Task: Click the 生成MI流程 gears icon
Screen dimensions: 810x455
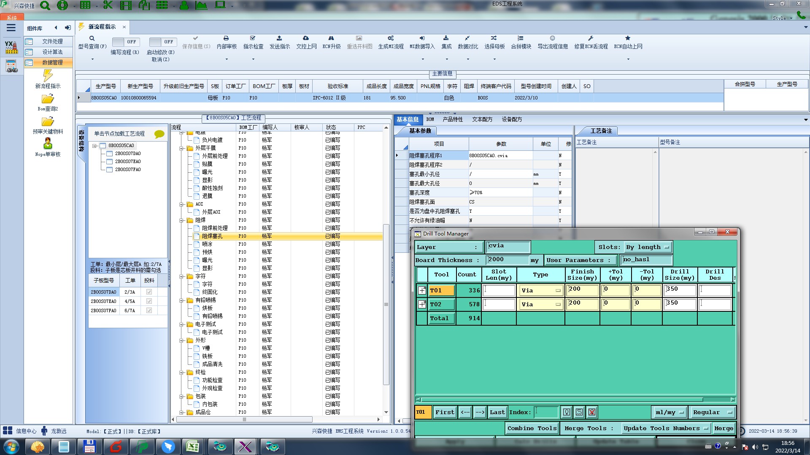Action: point(391,38)
